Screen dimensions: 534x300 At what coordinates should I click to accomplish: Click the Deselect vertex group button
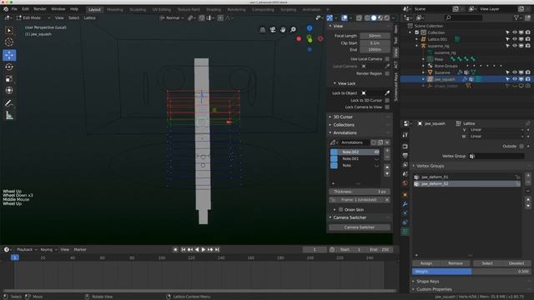(516, 263)
